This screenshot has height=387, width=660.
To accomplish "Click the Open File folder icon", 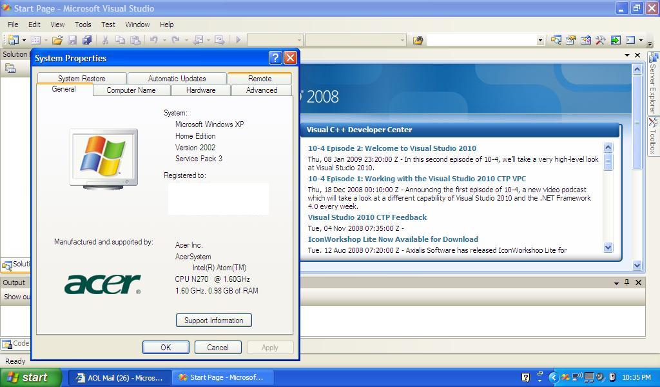I will [x=57, y=40].
